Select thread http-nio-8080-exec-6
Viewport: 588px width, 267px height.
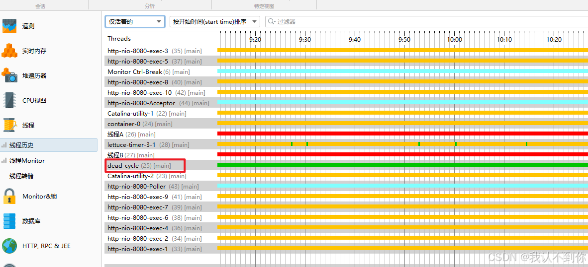pyautogui.click(x=161, y=218)
